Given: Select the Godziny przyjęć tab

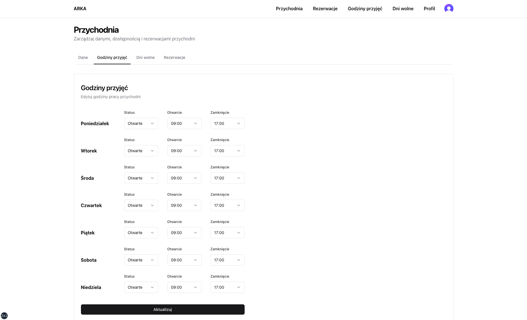Looking at the screenshot, I should 112,57.
